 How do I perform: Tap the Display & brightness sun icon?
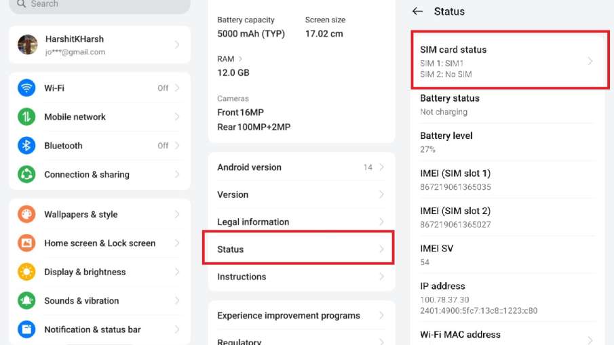coord(26,272)
